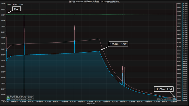Image resolution: width=189 pixels, height=106 pixels.
Task: Click the 03:00:00.0 tick on time axis
Action: click(x=157, y=102)
